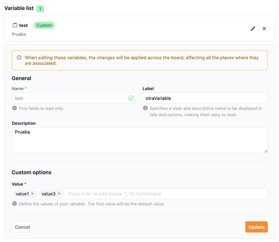279x242 pixels.
Task: Remove the value3 tag
Action: point(59,194)
